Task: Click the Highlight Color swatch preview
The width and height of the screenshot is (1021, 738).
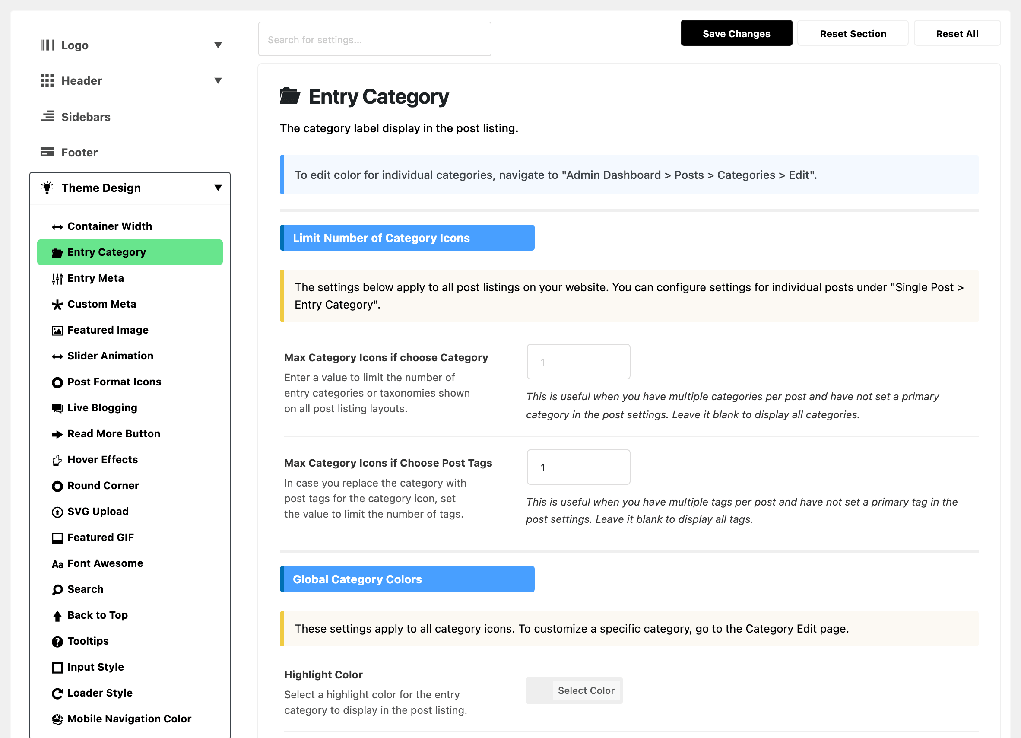Action: point(540,690)
